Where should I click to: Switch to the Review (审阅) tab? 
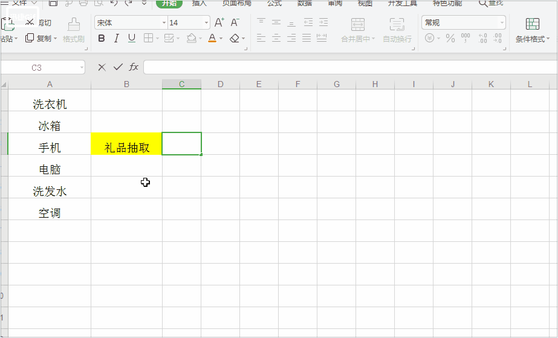[x=335, y=3]
